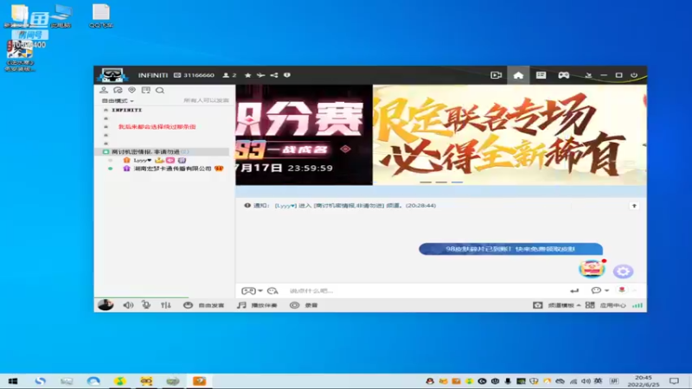Click the up-arrow button beside notice
Viewport: 692px width, 389px height.
634,206
